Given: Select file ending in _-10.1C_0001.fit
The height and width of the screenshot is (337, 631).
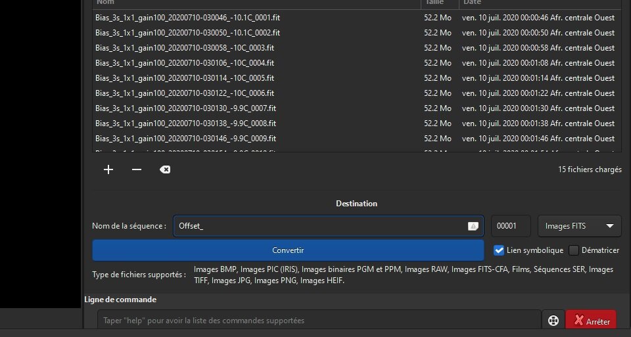Looking at the screenshot, I should [187, 18].
